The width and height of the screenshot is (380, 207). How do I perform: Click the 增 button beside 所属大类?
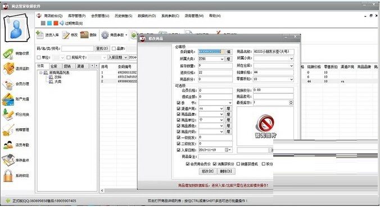(228, 59)
